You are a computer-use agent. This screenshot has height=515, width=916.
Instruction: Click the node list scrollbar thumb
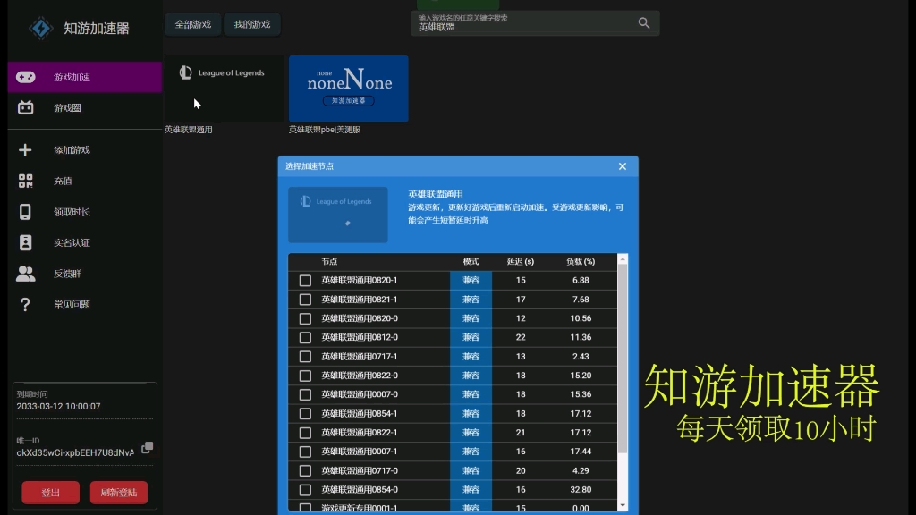pos(623,358)
